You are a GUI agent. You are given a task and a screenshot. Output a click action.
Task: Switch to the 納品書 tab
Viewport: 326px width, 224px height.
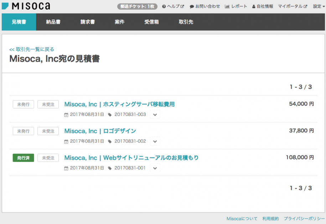pyautogui.click(x=53, y=22)
